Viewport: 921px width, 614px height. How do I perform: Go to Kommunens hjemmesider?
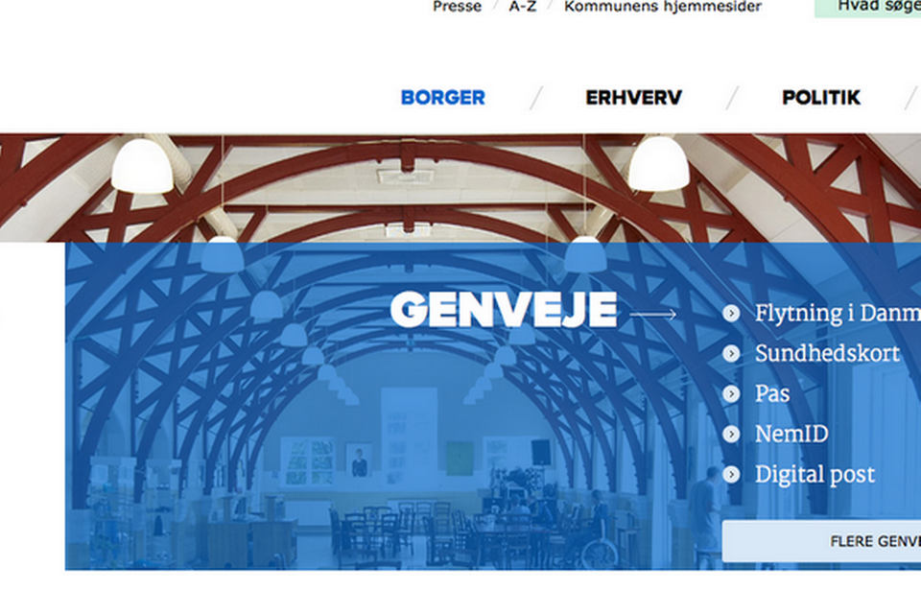663,7
